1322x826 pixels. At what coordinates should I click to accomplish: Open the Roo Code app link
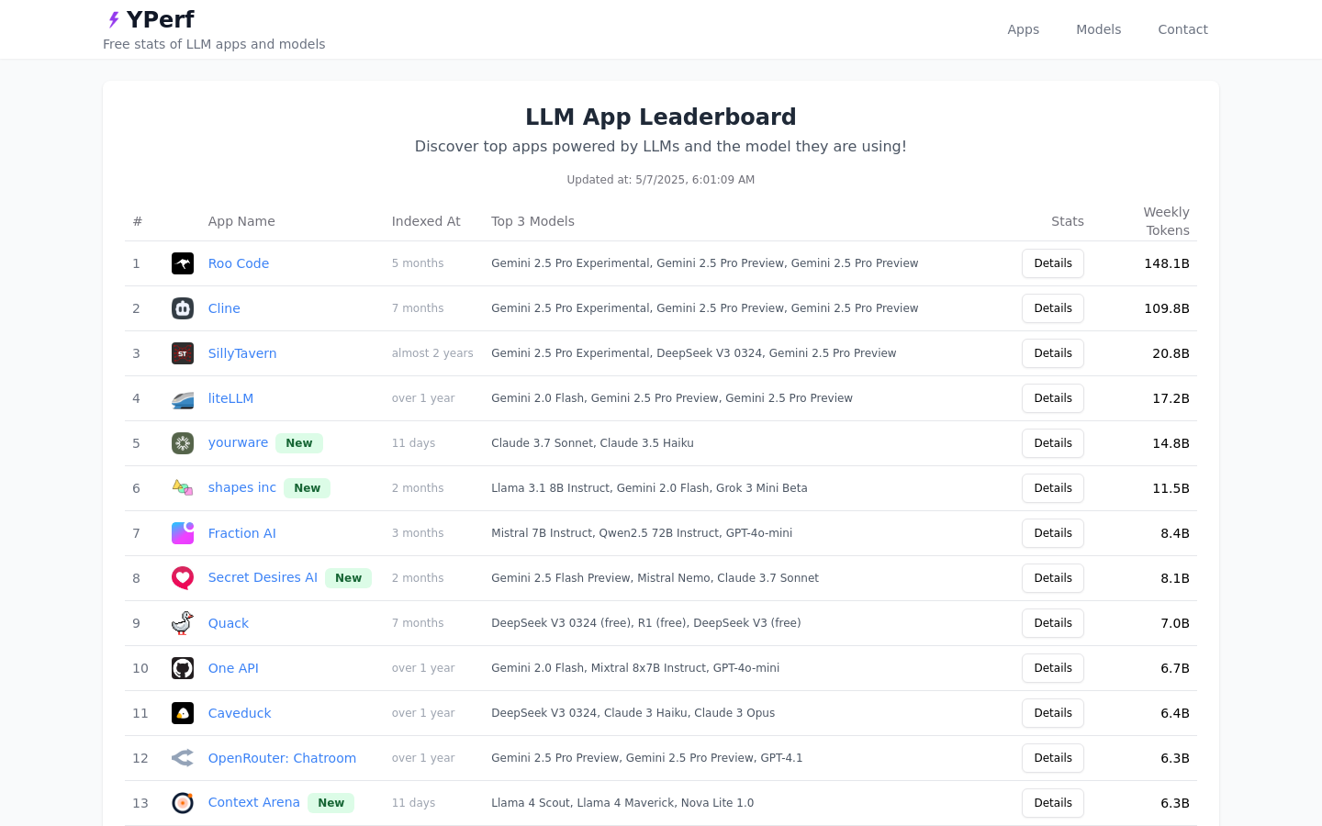239,263
